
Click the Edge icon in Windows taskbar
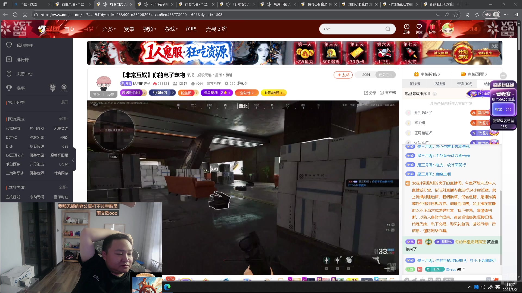tap(167, 287)
